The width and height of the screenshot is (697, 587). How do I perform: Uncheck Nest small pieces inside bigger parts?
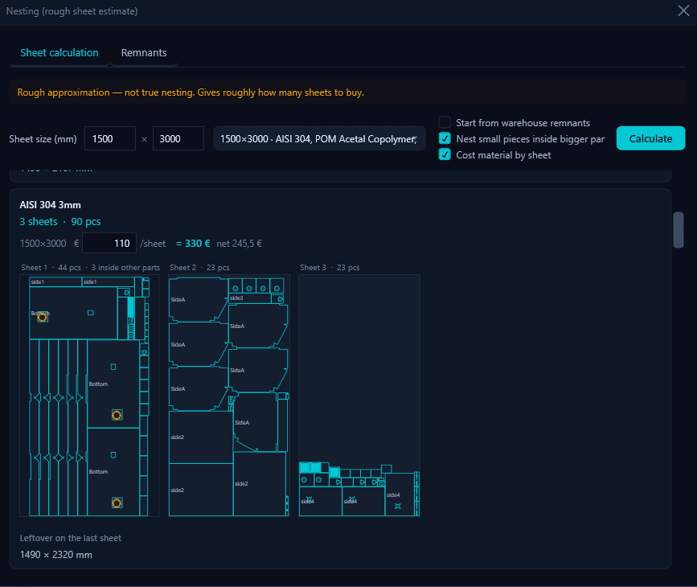(x=445, y=138)
